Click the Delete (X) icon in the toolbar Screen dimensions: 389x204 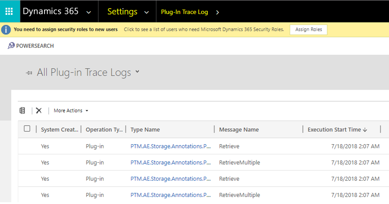(x=39, y=110)
